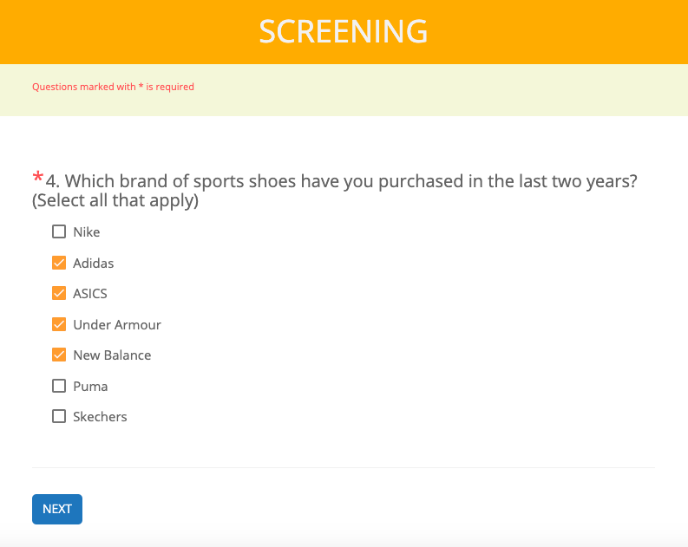Select the Skechers checkbox

(x=59, y=416)
